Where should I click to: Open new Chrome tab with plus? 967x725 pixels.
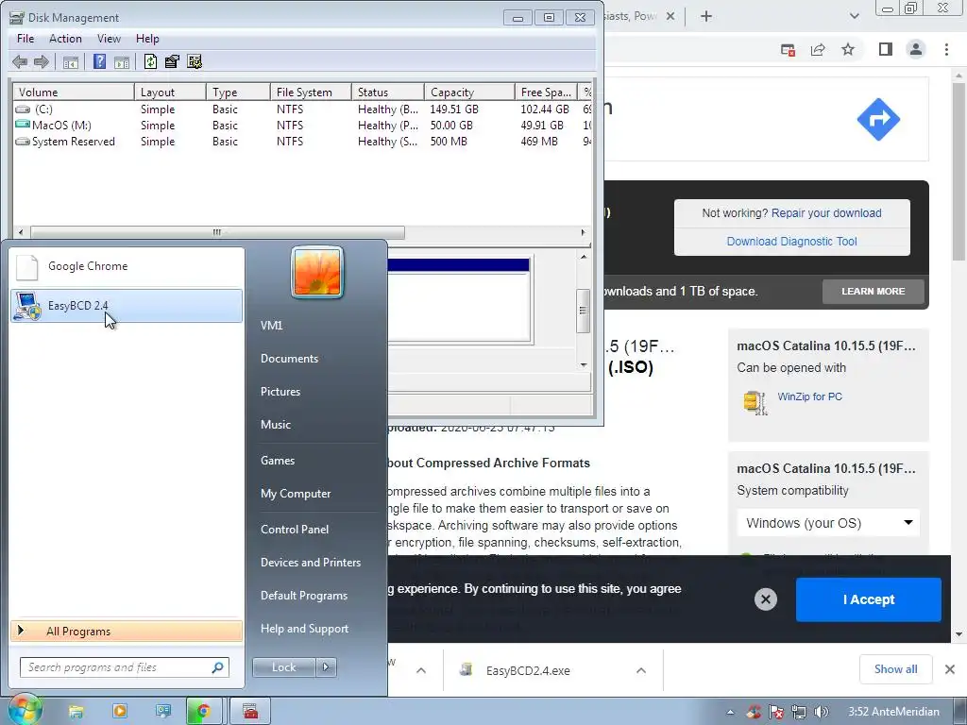[x=706, y=17]
